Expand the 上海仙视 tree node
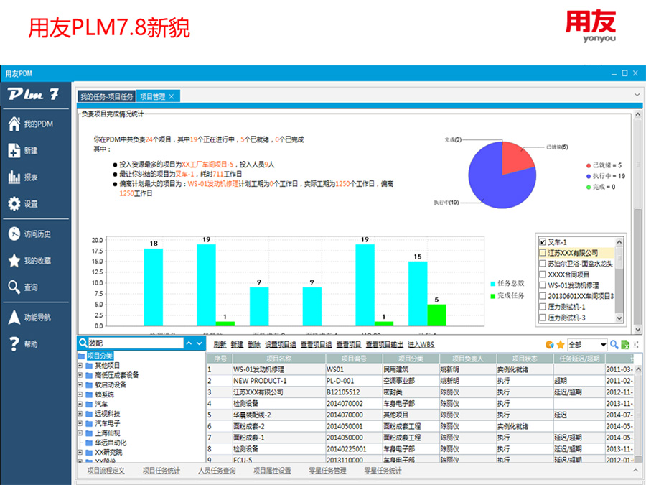This screenshot has width=646, height=485. pyautogui.click(x=80, y=433)
